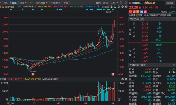Click the 总市值 value 201.34亿
The height and width of the screenshot is (105, 176).
146,97
